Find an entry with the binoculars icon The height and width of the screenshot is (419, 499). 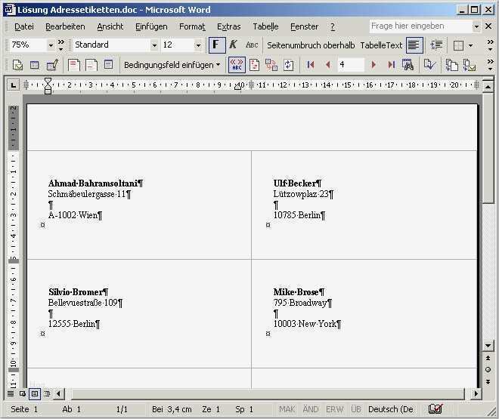408,65
